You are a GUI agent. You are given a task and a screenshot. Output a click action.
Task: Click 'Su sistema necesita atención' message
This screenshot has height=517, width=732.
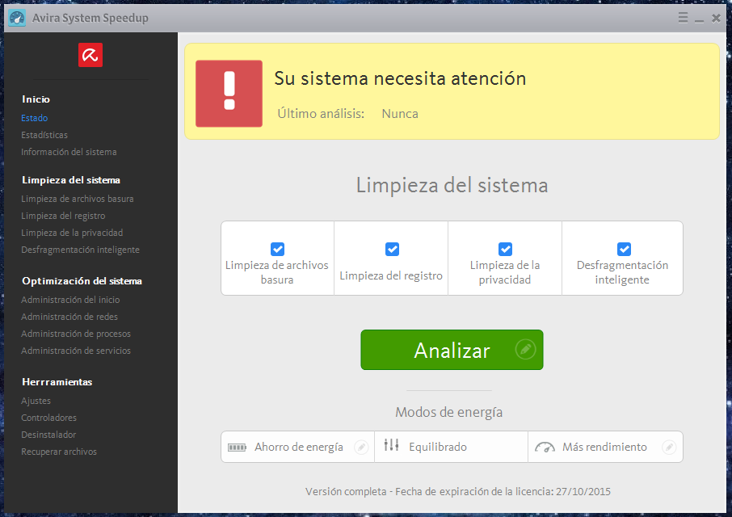pos(400,78)
